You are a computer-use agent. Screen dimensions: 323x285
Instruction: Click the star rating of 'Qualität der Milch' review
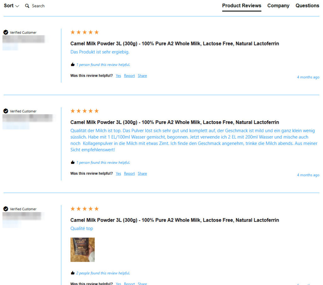point(85,111)
